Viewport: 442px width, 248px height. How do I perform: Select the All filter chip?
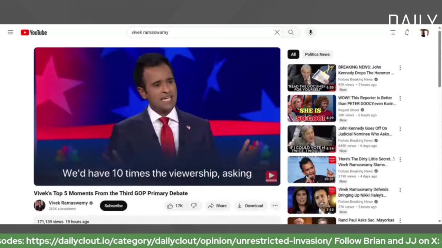click(293, 54)
